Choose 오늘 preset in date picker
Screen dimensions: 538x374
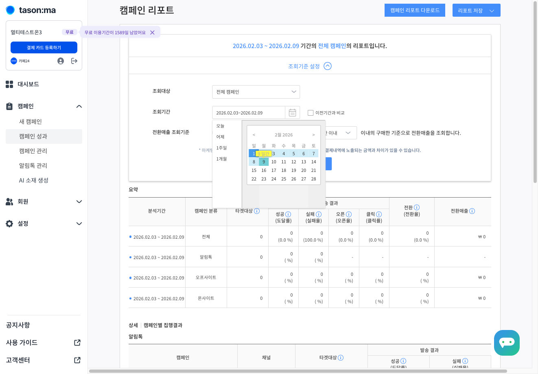point(221,126)
